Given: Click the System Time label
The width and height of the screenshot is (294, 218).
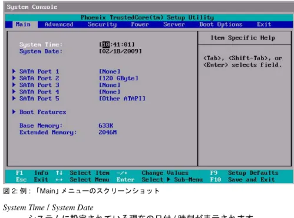Looking at the screenshot, I should coord(41,44).
